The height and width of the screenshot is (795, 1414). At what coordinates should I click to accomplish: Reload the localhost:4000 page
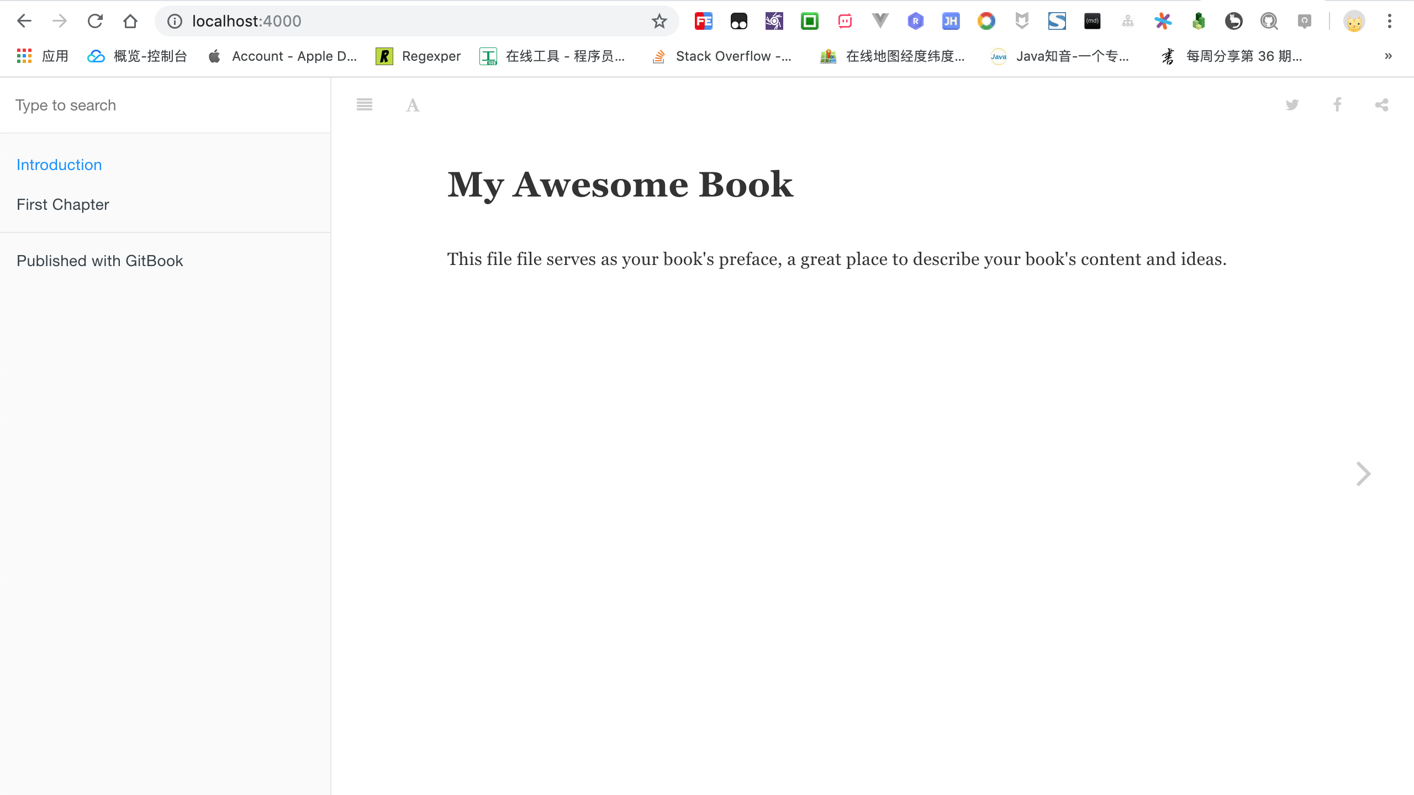[x=95, y=21]
